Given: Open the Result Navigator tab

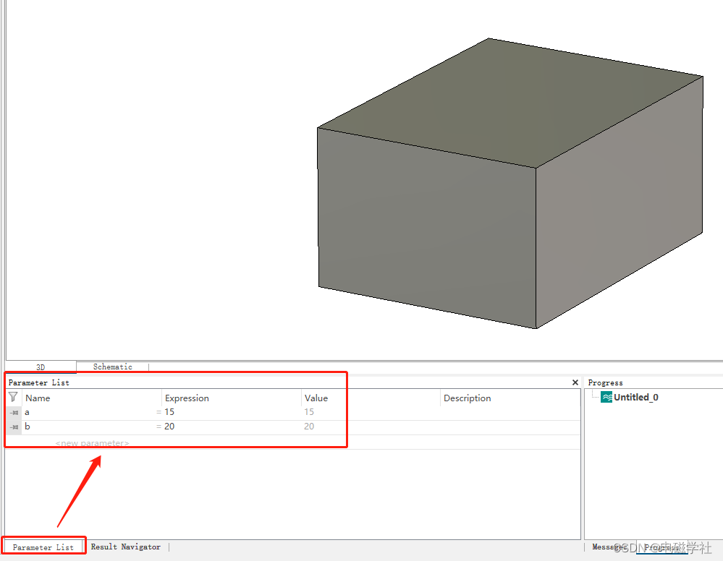Looking at the screenshot, I should click(126, 547).
